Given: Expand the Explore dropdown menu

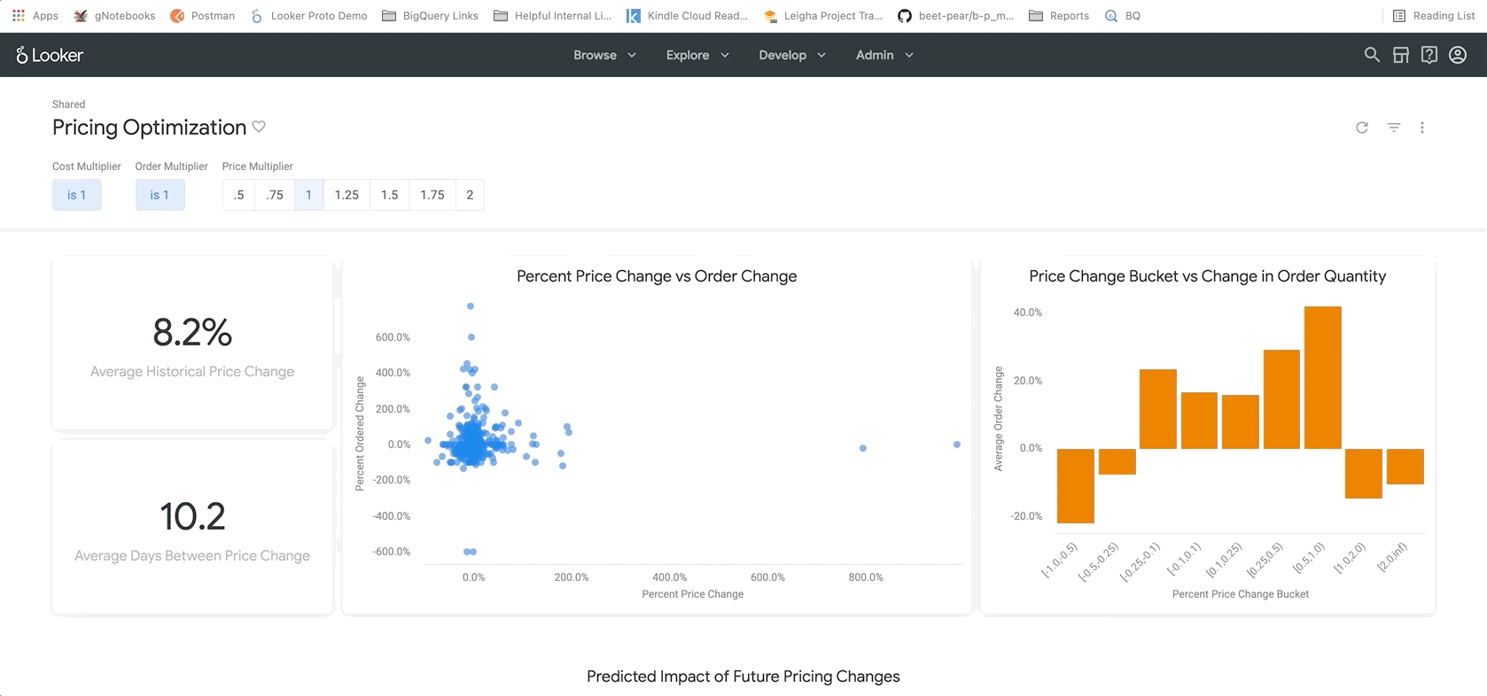Looking at the screenshot, I should [697, 55].
